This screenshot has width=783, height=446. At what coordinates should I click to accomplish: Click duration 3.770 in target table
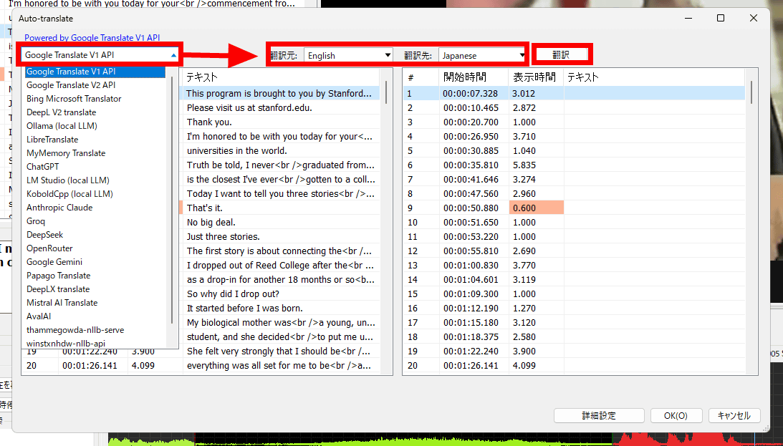(x=524, y=266)
